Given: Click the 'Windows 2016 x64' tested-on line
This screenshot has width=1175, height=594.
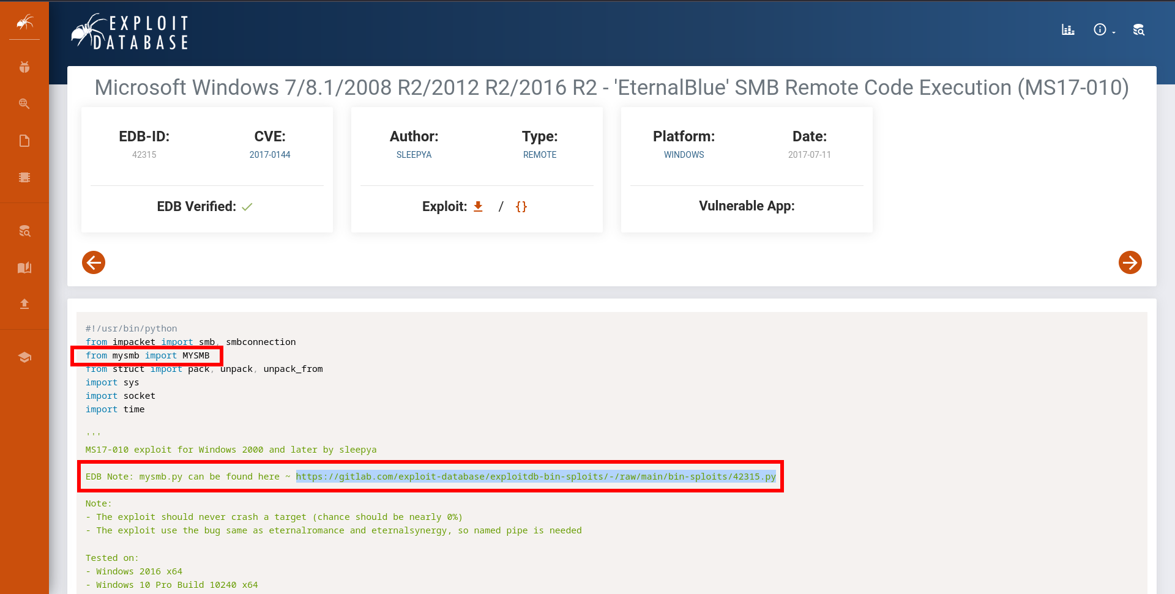Looking at the screenshot, I should (134, 571).
